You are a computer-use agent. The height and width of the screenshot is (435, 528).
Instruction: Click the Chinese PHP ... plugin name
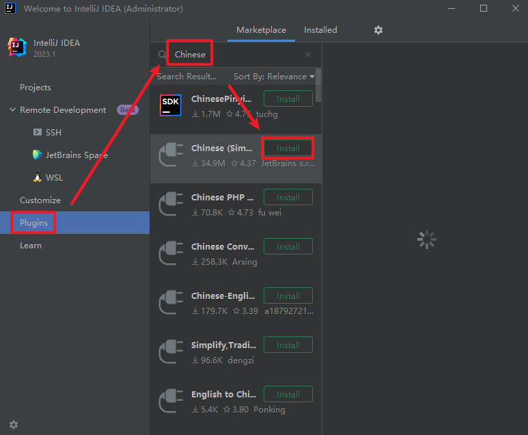pos(222,197)
